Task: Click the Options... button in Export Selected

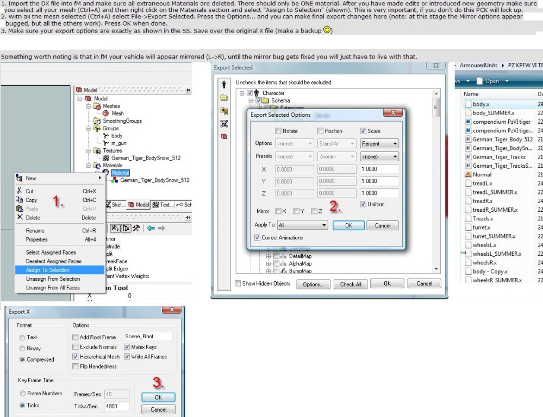Action: (x=314, y=284)
